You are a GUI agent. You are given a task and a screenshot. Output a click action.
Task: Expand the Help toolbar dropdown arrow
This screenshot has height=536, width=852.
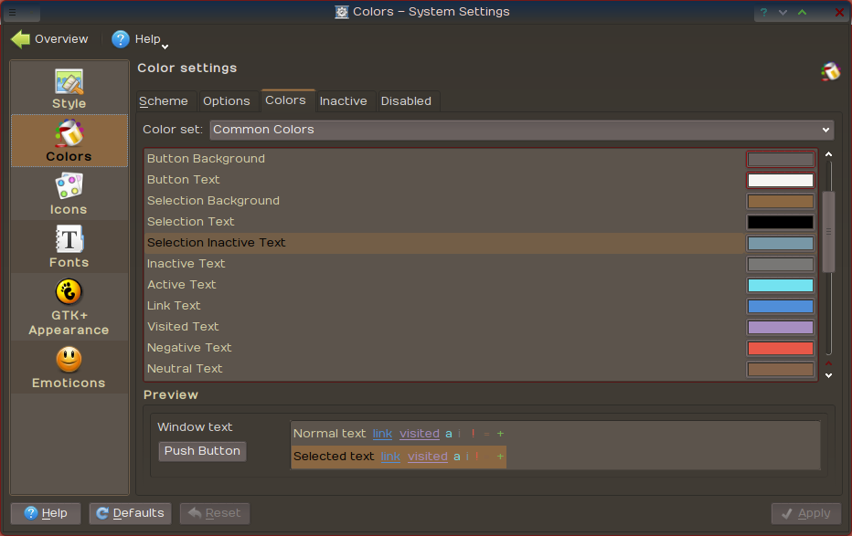(x=165, y=47)
